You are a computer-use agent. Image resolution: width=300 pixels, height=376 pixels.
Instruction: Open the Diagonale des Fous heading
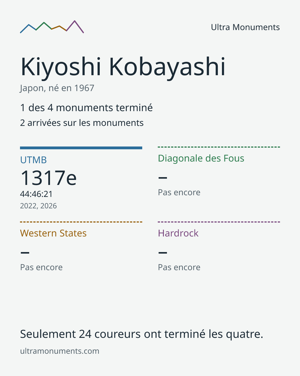(201, 158)
